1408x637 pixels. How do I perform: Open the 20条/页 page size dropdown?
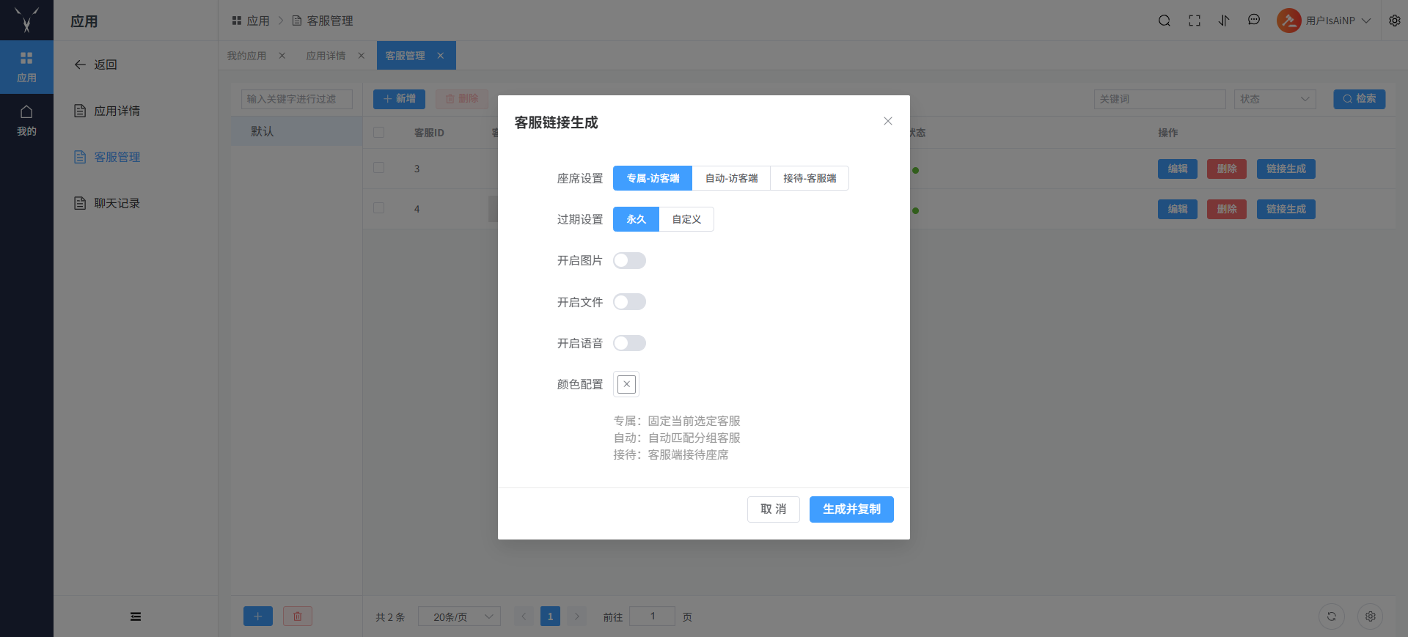pos(459,616)
